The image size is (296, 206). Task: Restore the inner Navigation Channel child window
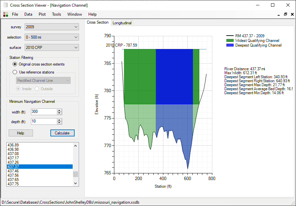coord(285,14)
